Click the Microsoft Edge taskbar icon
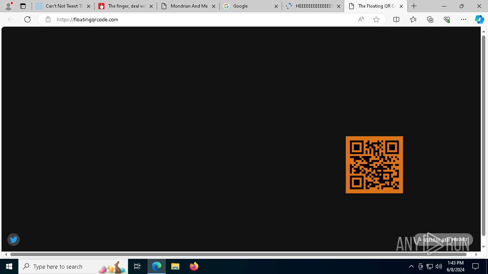Viewport: 488px width, 274px height. coord(157,266)
